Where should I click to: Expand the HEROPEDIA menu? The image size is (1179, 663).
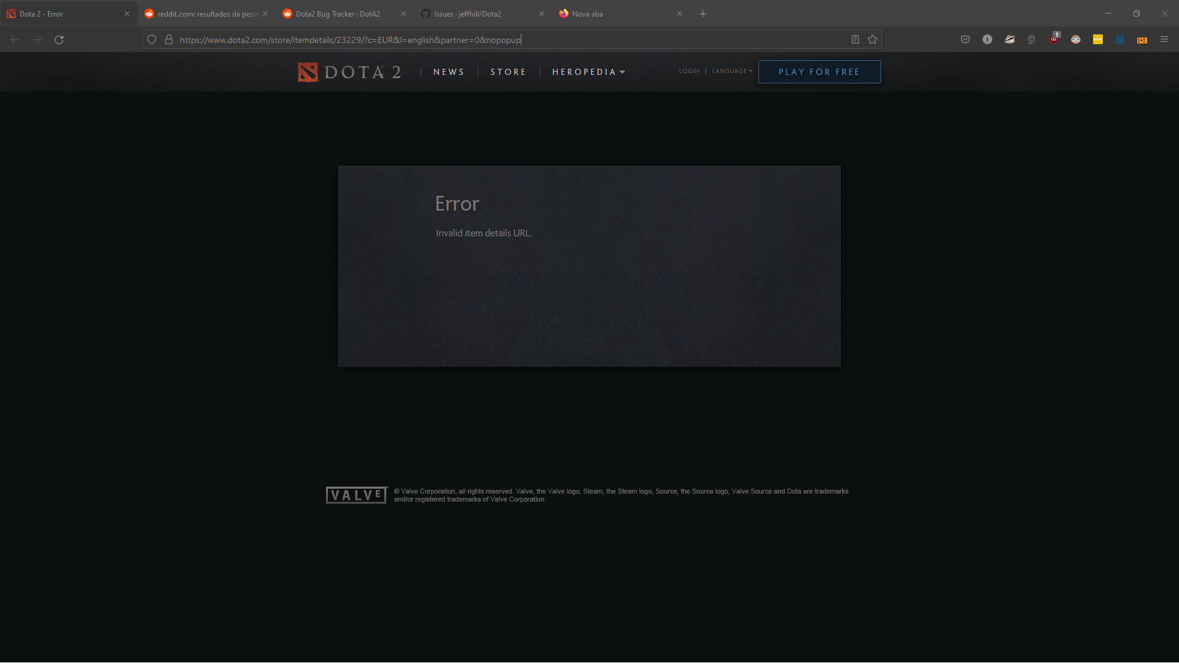tap(588, 72)
